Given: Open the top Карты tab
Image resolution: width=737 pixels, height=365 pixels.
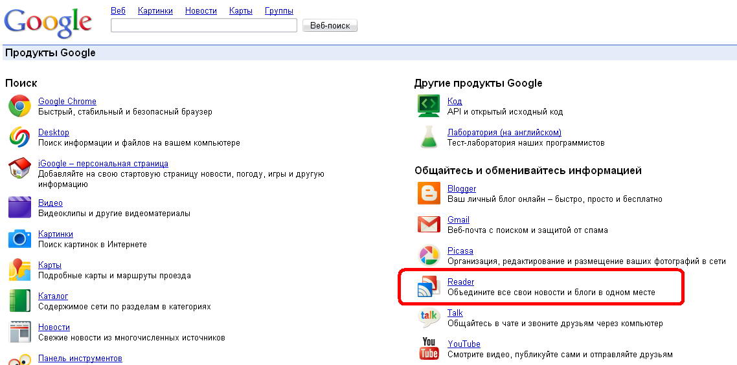Looking at the screenshot, I should point(241,10).
